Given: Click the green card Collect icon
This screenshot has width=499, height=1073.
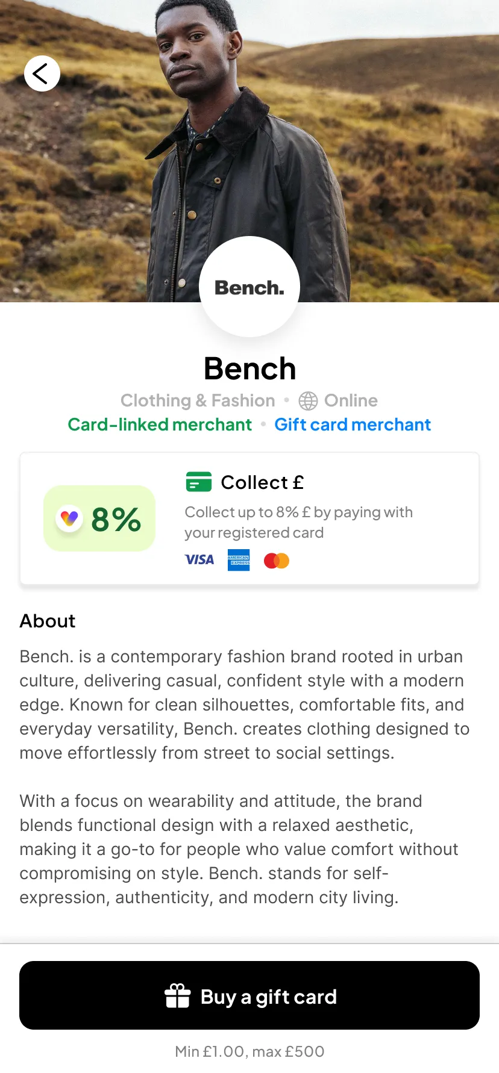Looking at the screenshot, I should pos(198,482).
